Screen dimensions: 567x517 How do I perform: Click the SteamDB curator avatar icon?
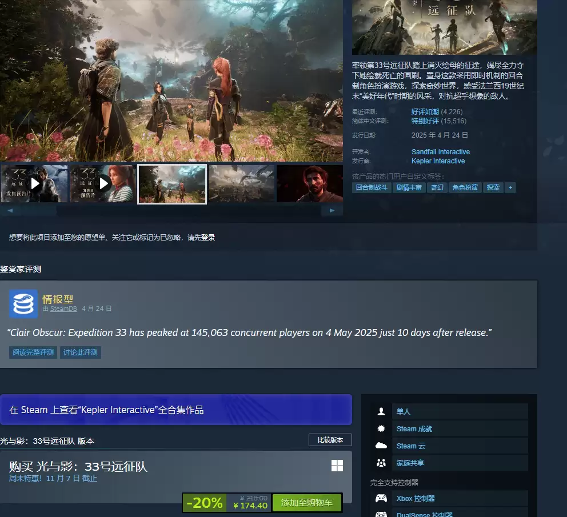click(x=23, y=304)
